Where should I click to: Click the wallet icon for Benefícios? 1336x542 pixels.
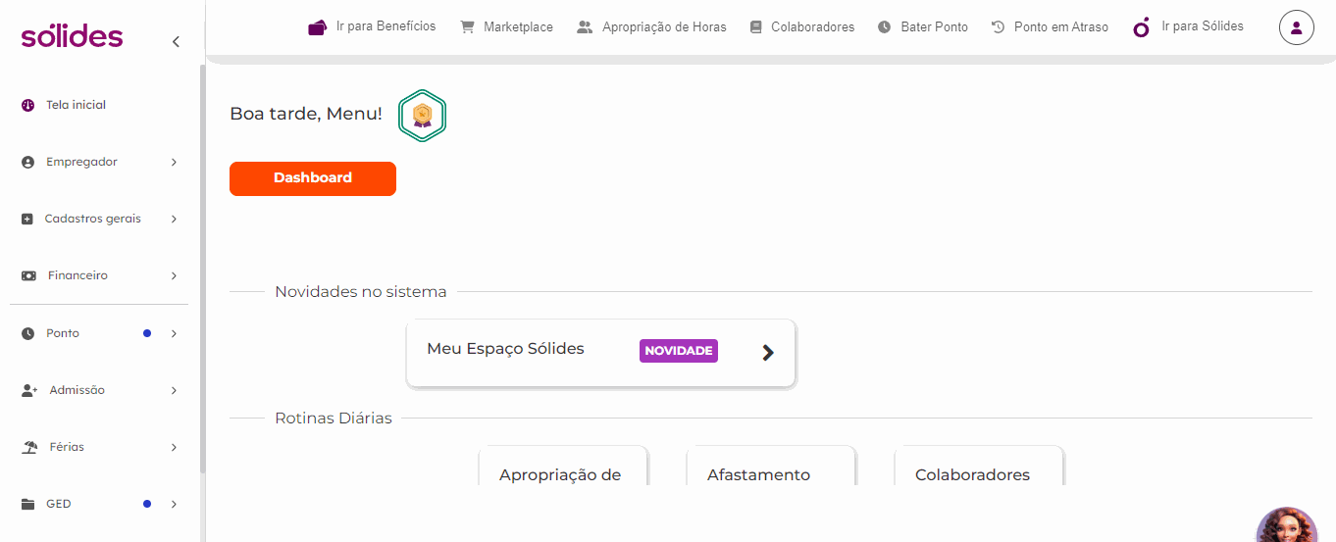coord(317,27)
